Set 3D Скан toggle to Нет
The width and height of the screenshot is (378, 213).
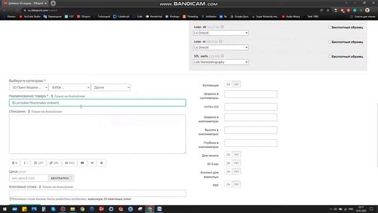coord(236,163)
